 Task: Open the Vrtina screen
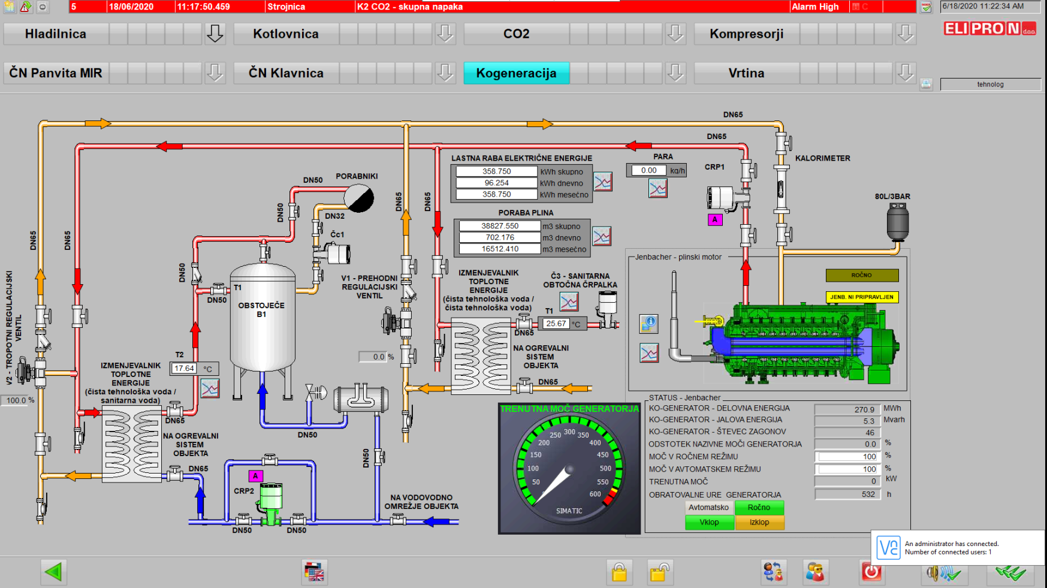point(746,73)
